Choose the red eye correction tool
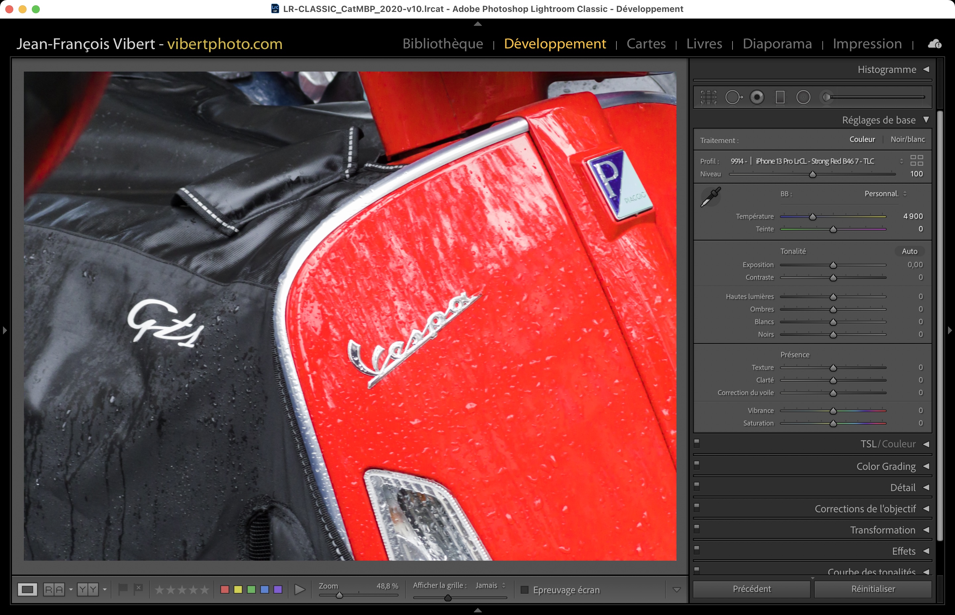Screen dimensions: 955x615 click(757, 97)
